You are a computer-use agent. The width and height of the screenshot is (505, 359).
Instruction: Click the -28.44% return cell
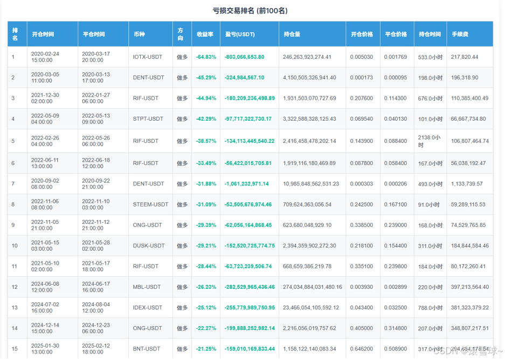(206, 266)
